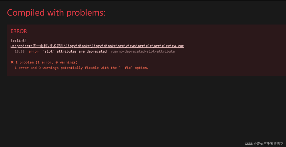
Task: Click the CSDN watermark at bottom right
Action: point(264,143)
